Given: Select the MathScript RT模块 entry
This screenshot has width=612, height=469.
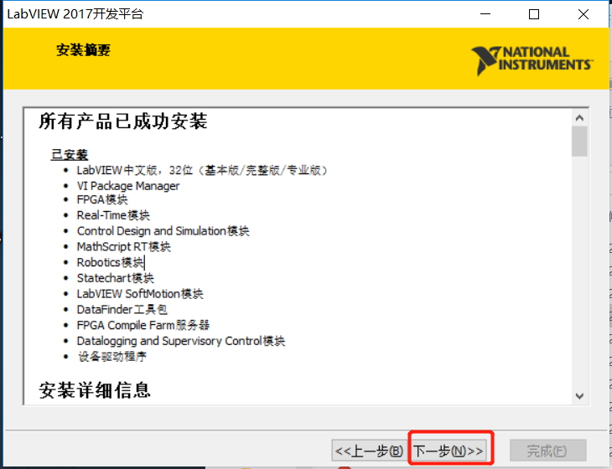Looking at the screenshot, I should tap(124, 247).
